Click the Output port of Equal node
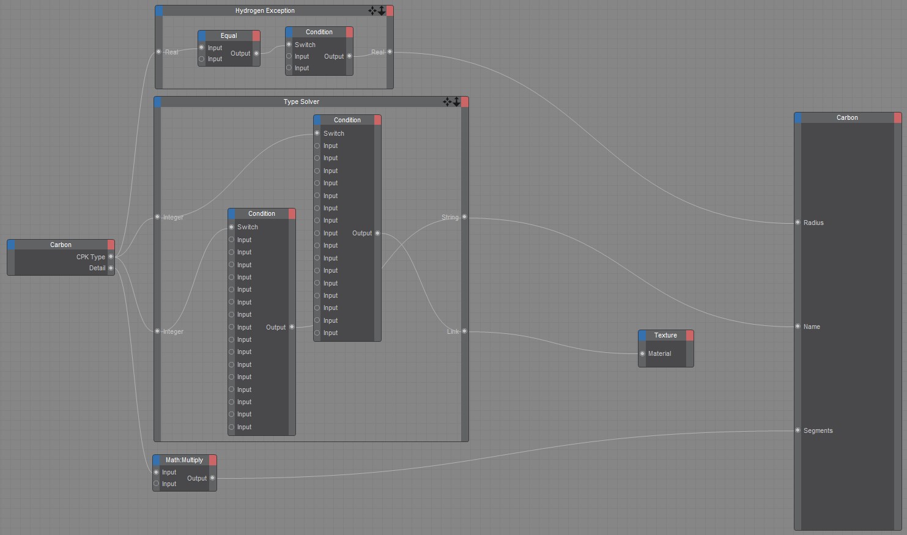Viewport: 907px width, 535px height. point(256,53)
